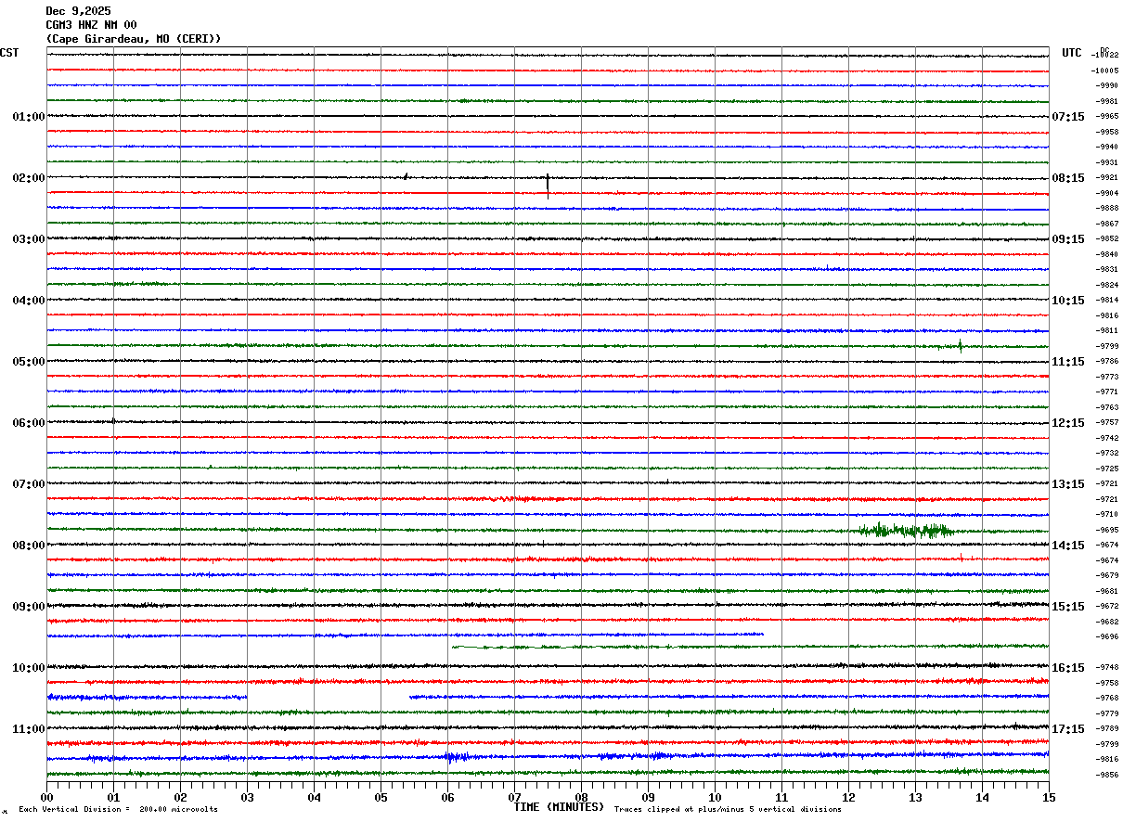1123x822 pixels.
Task: Click the '08:00' CST time label
Action: click(29, 546)
